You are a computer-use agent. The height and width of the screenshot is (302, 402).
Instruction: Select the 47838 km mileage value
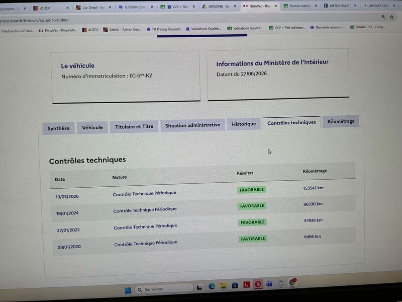[313, 220]
